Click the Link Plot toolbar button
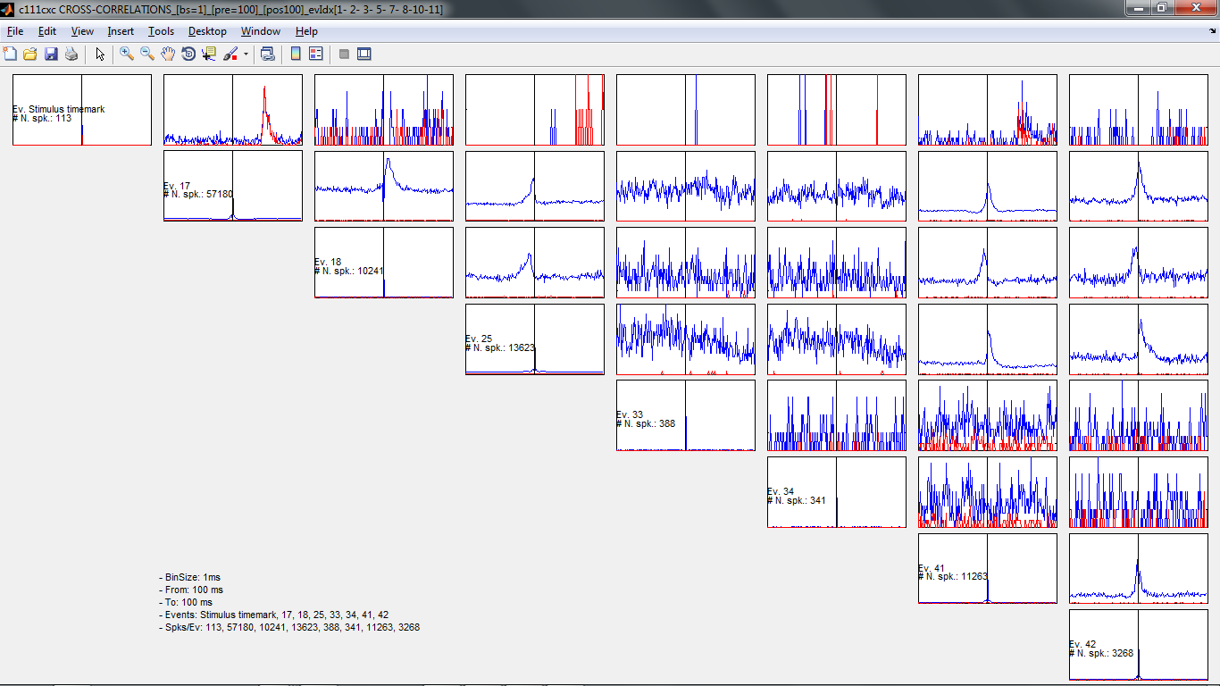 click(x=267, y=54)
